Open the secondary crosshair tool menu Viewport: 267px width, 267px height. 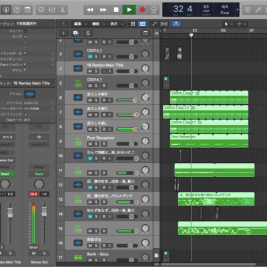241,24
